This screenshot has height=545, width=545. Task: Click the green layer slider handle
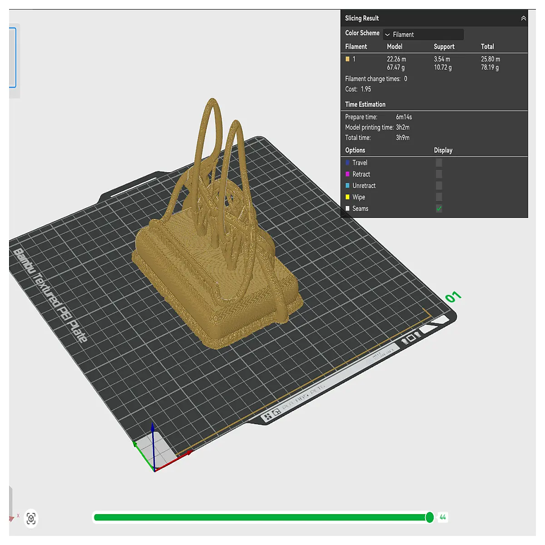429,517
